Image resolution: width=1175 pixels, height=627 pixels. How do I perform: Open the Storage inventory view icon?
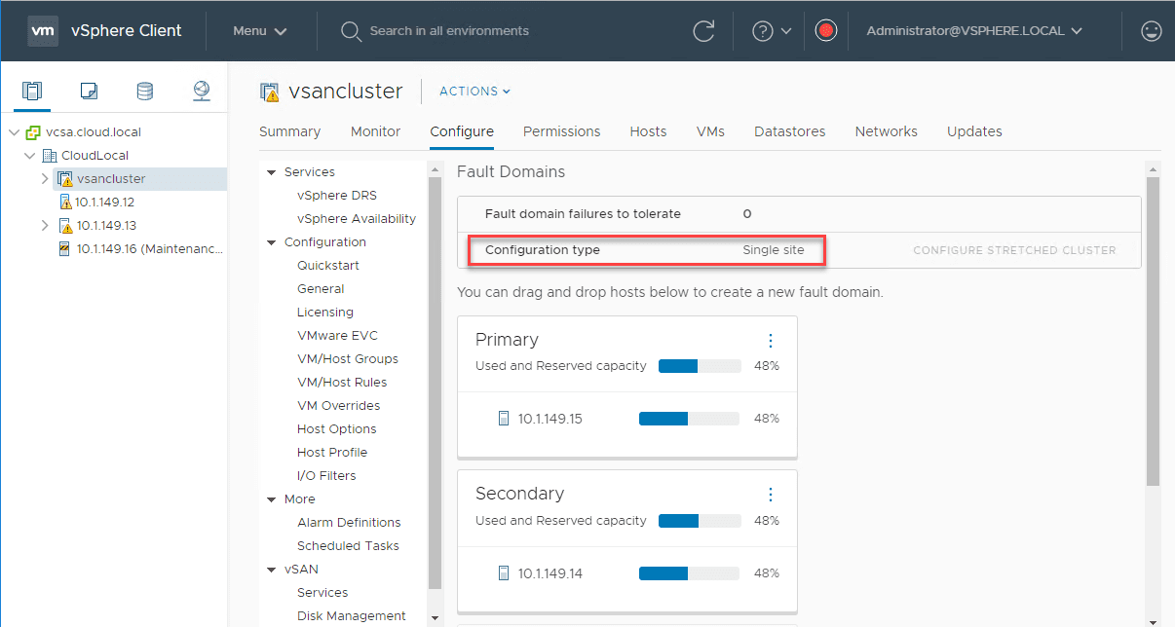(x=144, y=92)
